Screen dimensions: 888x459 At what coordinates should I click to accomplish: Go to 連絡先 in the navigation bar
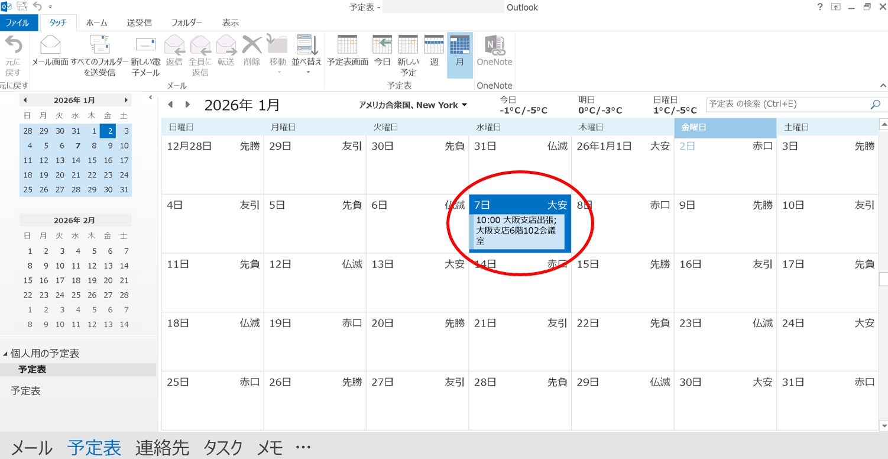pyautogui.click(x=162, y=448)
